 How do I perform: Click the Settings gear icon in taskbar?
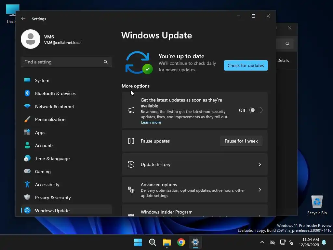click(195, 242)
